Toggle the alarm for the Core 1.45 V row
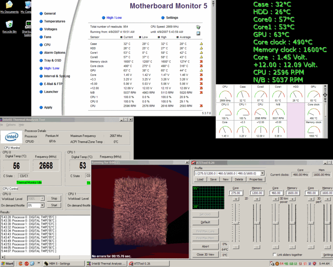The image size is (333, 267). 201,75
